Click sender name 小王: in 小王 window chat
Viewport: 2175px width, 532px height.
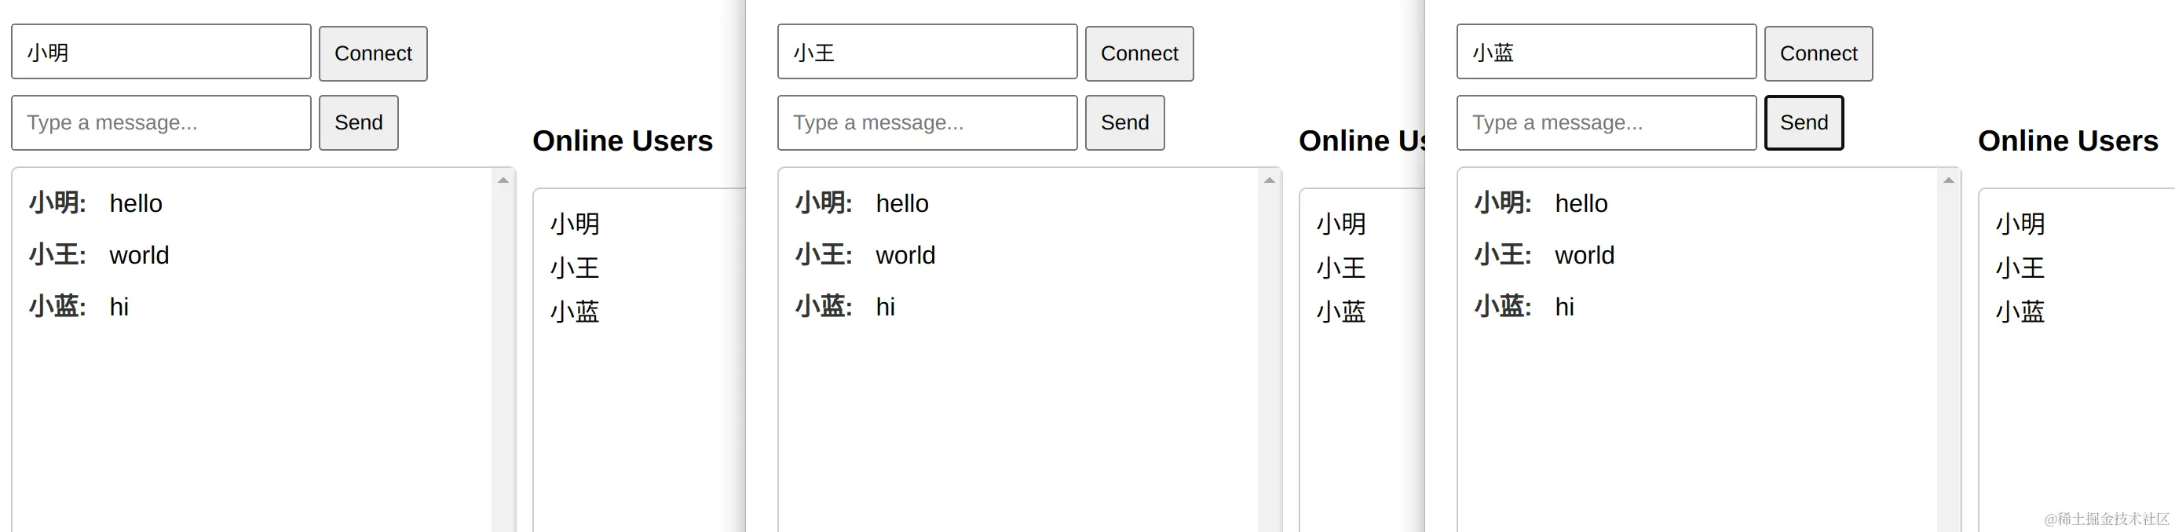point(823,254)
